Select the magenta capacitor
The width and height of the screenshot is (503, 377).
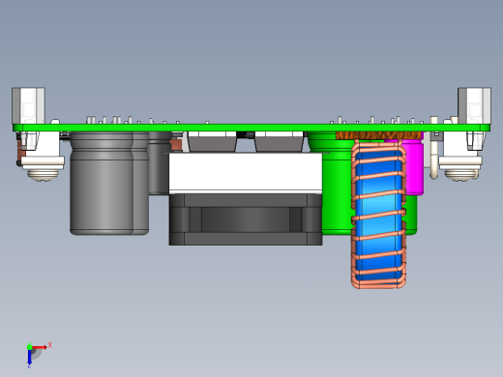414,167
